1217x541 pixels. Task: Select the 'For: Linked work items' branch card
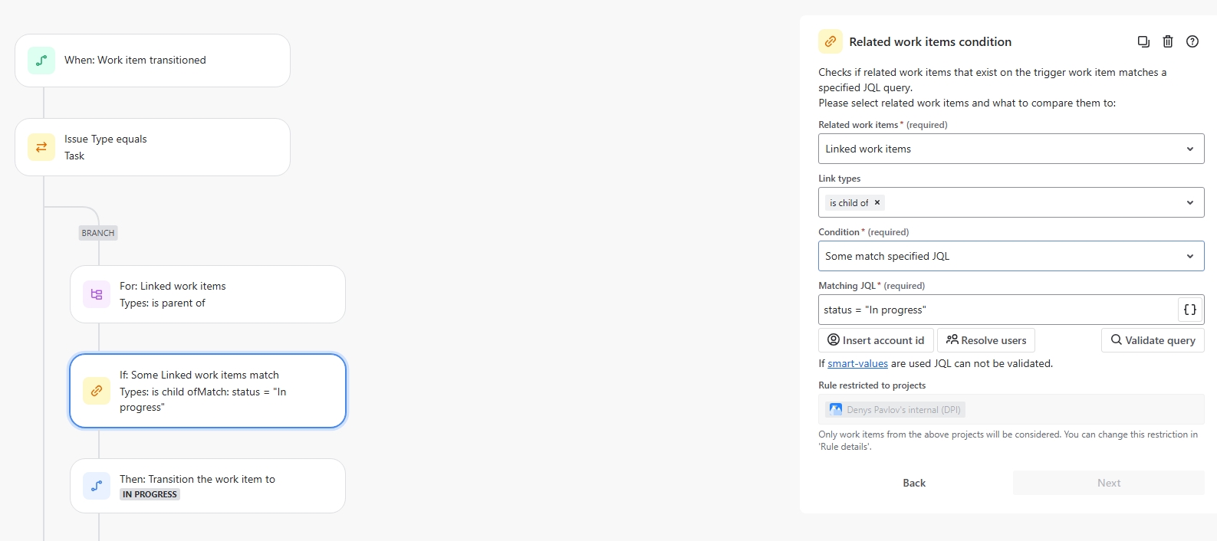point(208,294)
